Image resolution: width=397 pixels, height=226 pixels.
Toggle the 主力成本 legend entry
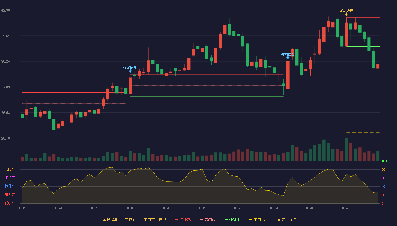tap(259, 219)
